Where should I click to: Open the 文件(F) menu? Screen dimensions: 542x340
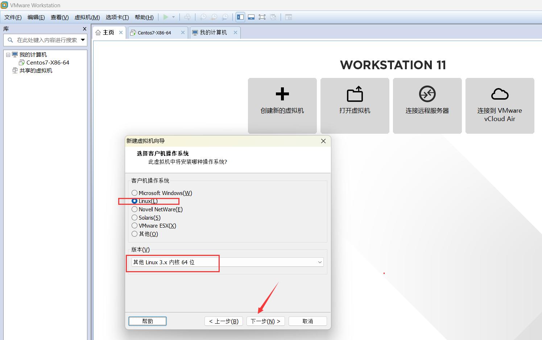[13, 17]
